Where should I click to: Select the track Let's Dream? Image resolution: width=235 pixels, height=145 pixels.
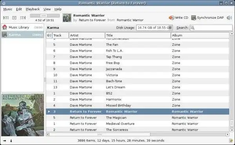click(x=137, y=87)
